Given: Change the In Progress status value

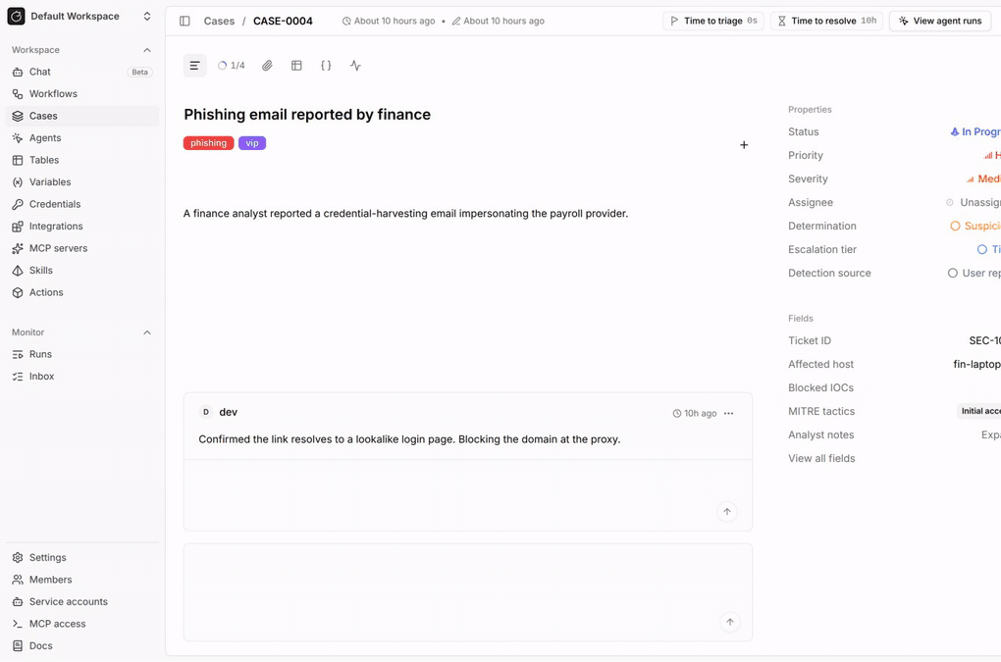Looking at the screenshot, I should click(975, 132).
